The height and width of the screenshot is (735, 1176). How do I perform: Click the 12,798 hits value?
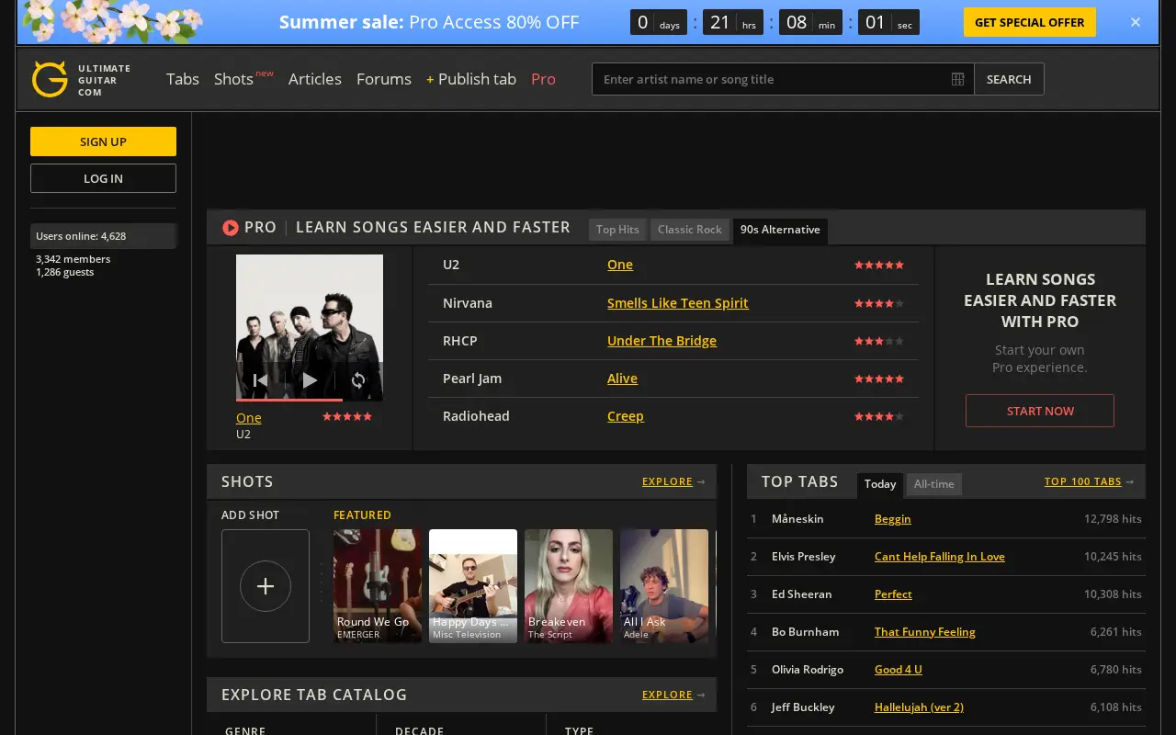click(x=1113, y=519)
